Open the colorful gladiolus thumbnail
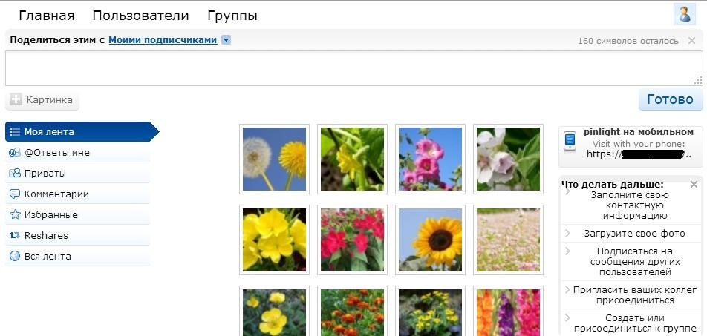 508,312
